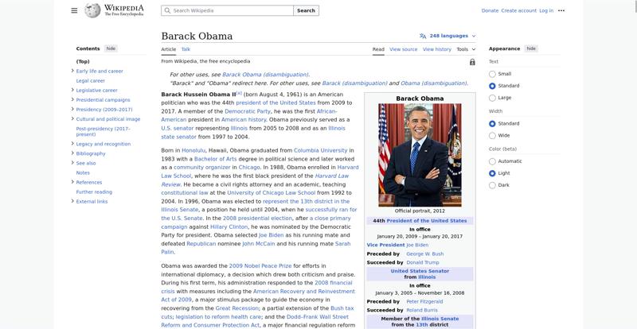Open Donald Trump infobox link

pos(423,262)
